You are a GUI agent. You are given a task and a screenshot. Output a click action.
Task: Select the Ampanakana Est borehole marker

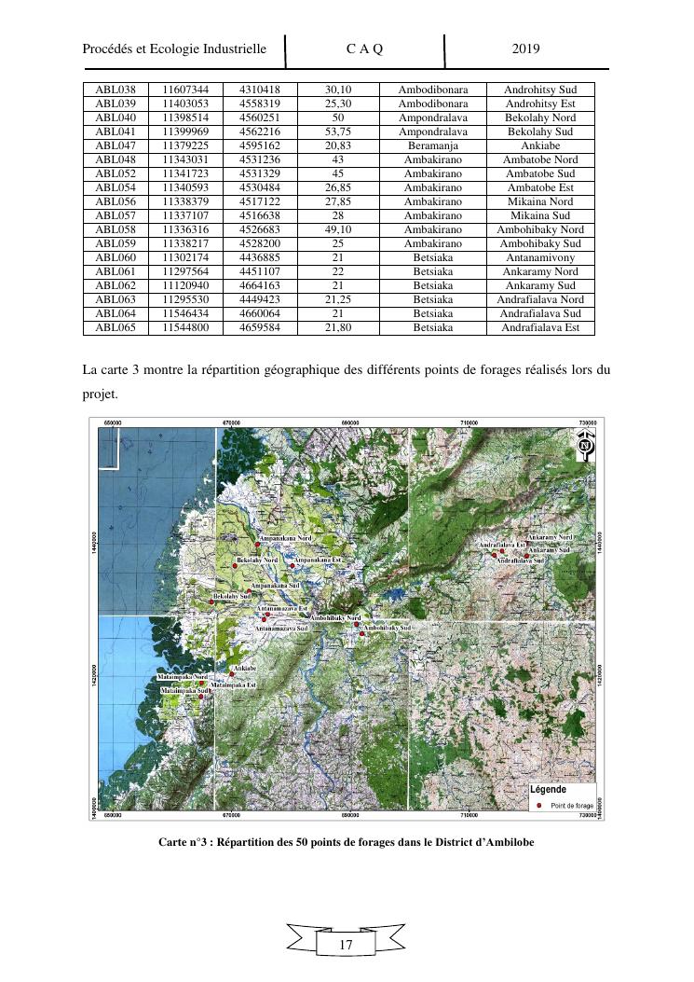(292, 565)
